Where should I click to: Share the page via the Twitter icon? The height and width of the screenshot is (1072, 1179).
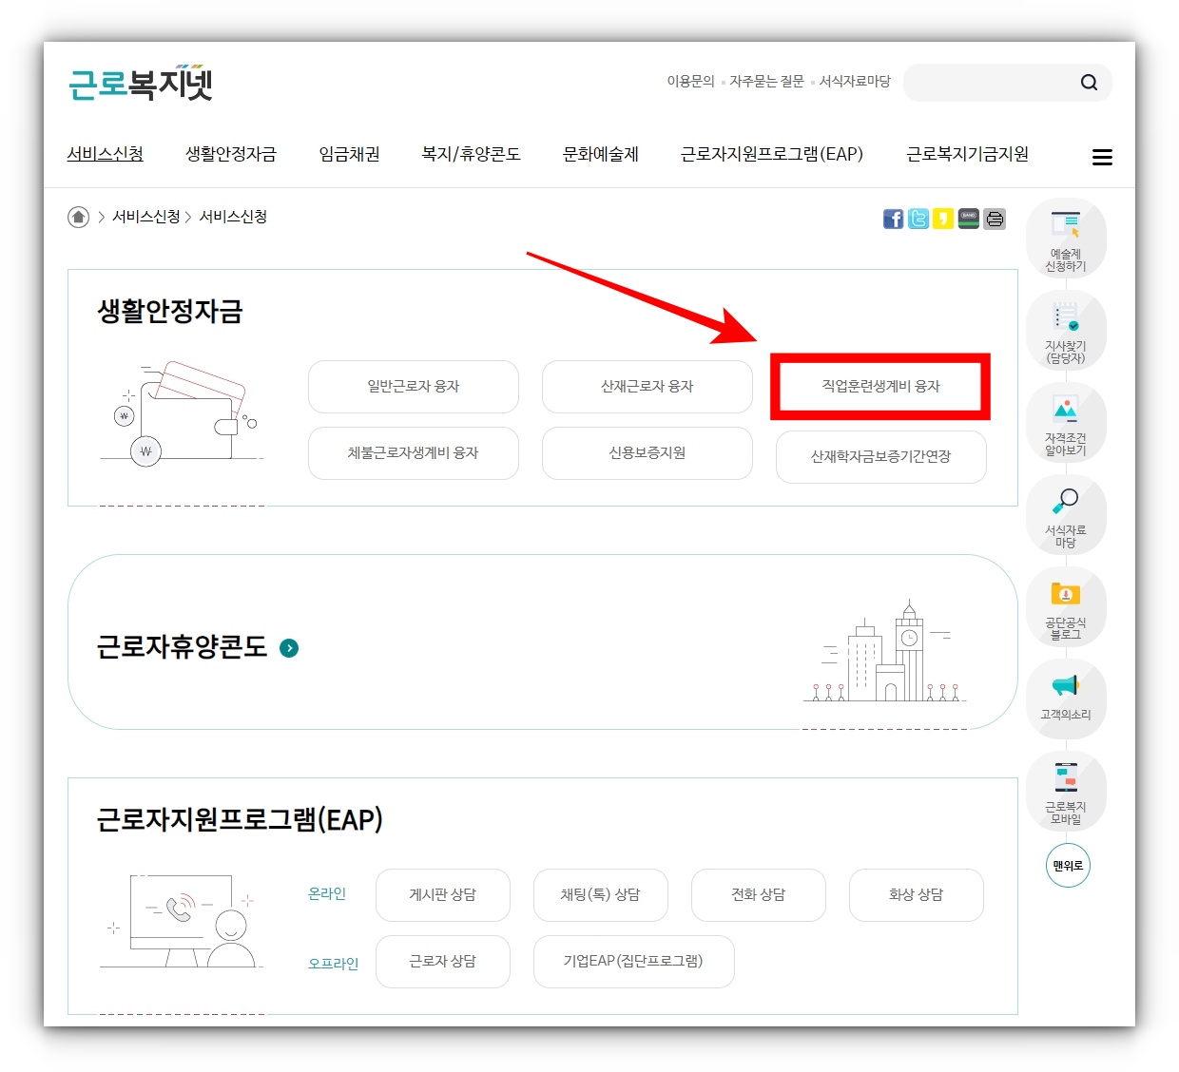pyautogui.click(x=918, y=219)
